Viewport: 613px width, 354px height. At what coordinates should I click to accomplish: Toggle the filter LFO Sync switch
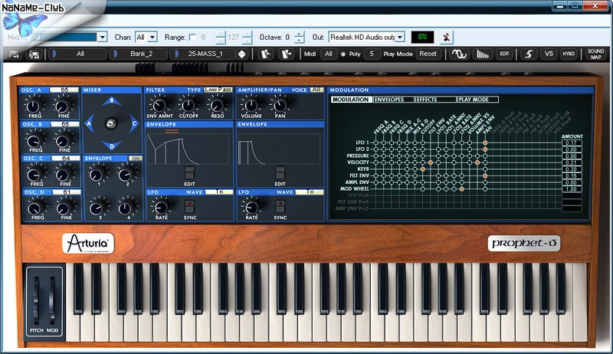coord(189,207)
